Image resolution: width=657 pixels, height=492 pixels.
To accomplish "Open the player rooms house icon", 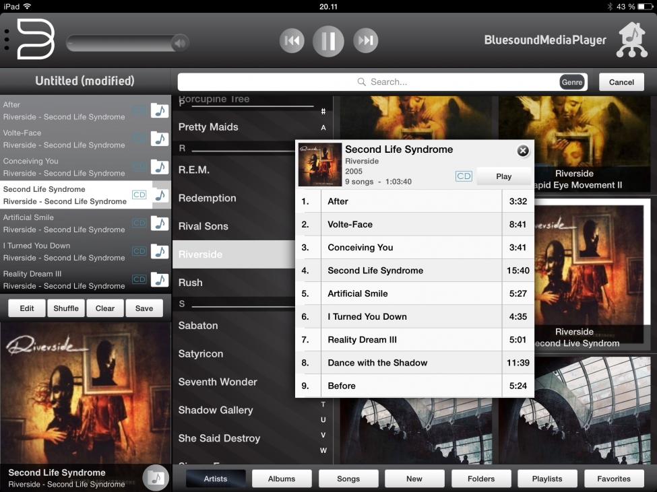I will (632, 40).
